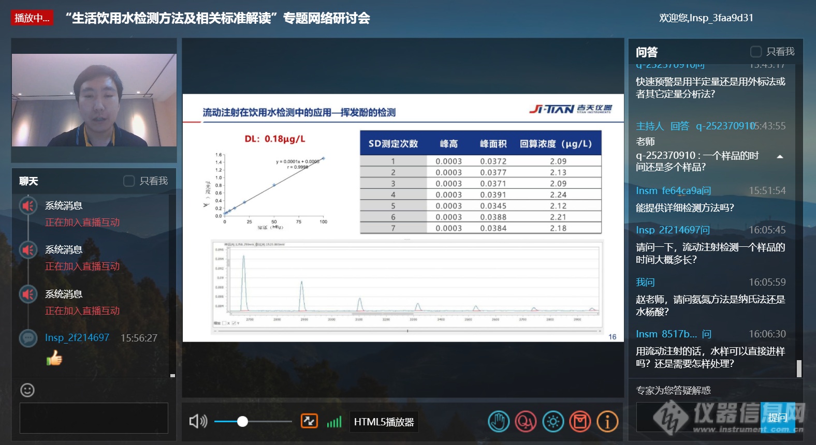Click the 聊天 panel title

(x=29, y=181)
